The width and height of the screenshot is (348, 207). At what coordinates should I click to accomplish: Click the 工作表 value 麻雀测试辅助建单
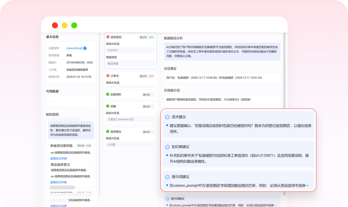pyautogui.click(x=77, y=70)
